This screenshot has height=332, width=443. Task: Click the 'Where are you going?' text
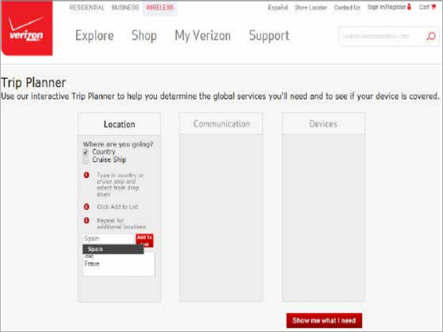(118, 144)
